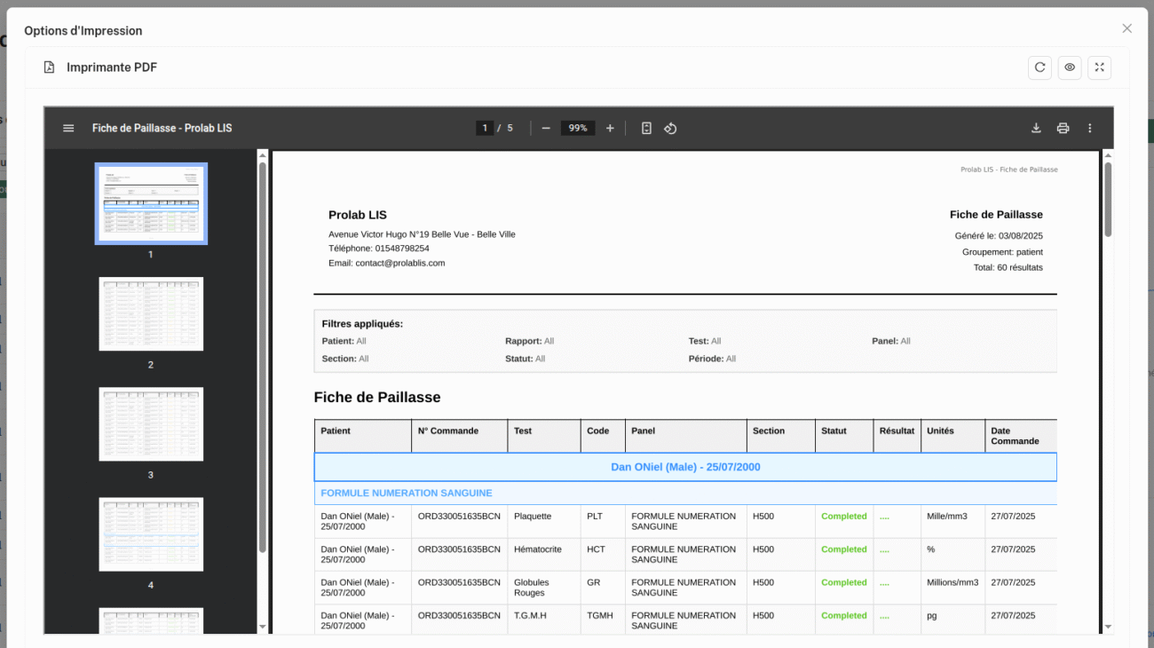
Task: Toggle the PDF viewer sidebar menu
Action: [68, 128]
